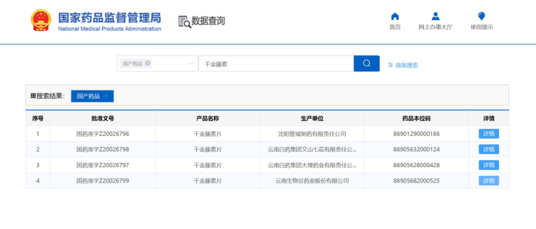Select code 86905632000124
Image resolution: width=536 pixels, height=229 pixels.
pos(416,150)
